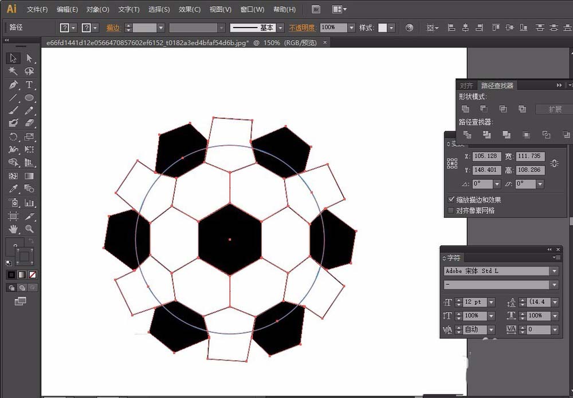Switch to the Hand tool
Viewport: 573px width, 398px height.
tap(13, 229)
